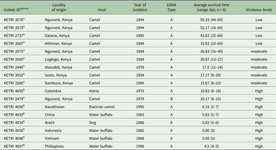Click the "Year of isolation" header

point(140,7)
